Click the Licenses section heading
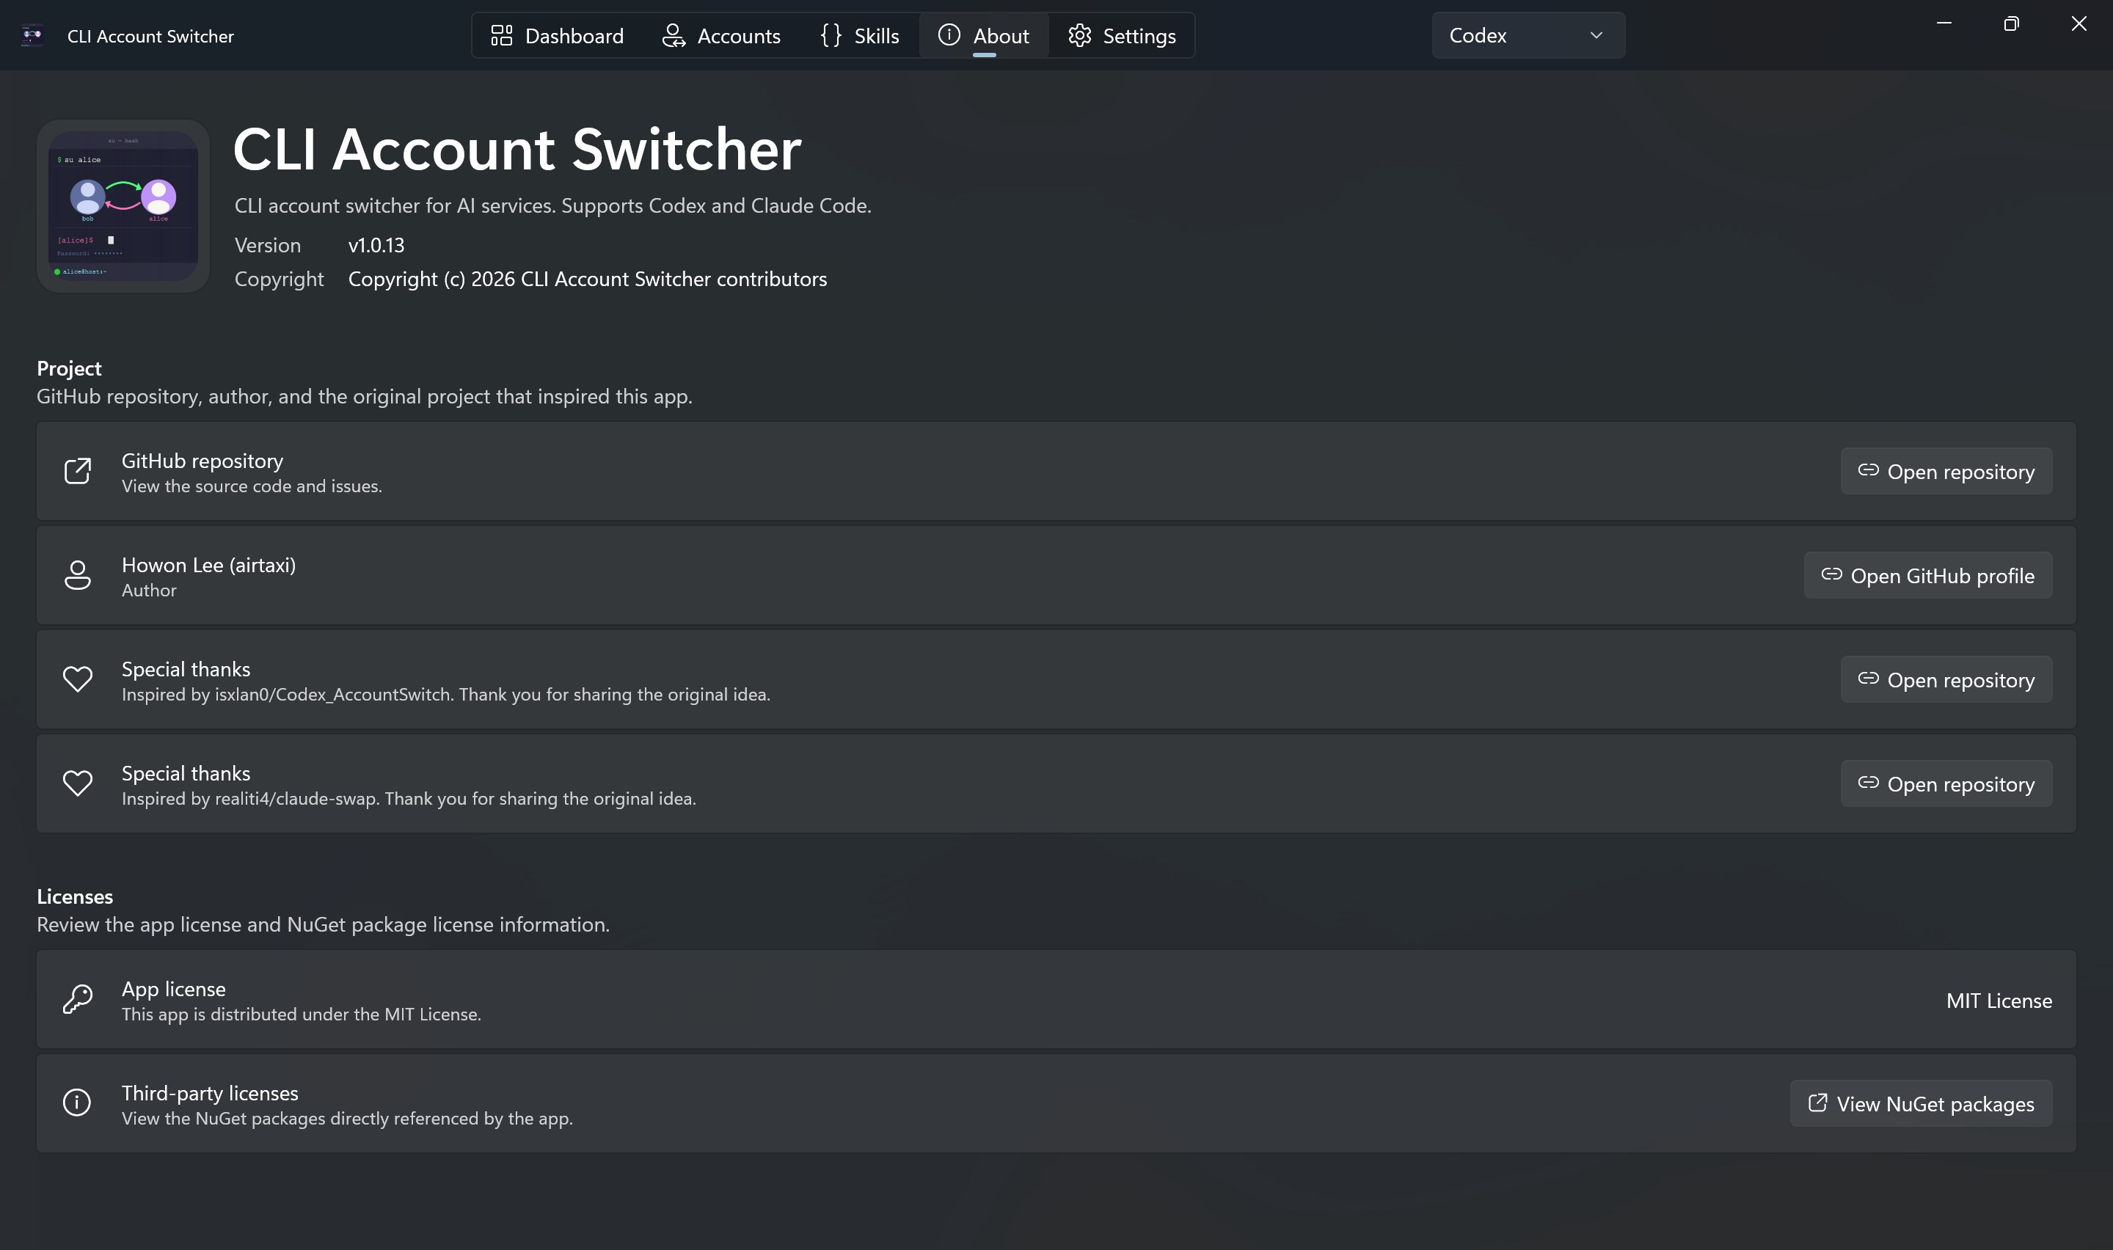This screenshot has width=2113, height=1250. 75,896
